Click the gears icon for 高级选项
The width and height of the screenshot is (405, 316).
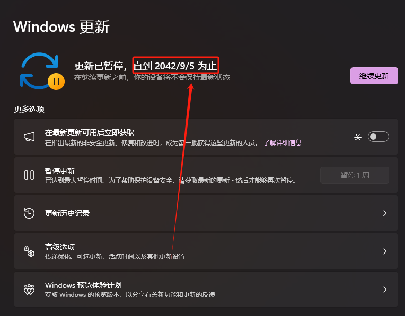(29, 251)
